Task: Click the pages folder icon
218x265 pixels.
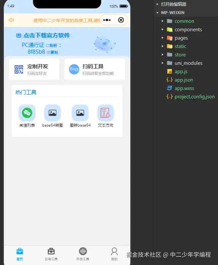Action: coord(170,38)
